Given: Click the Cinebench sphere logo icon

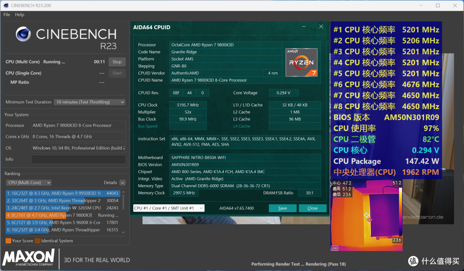Looking at the screenshot, I should 23,34.
